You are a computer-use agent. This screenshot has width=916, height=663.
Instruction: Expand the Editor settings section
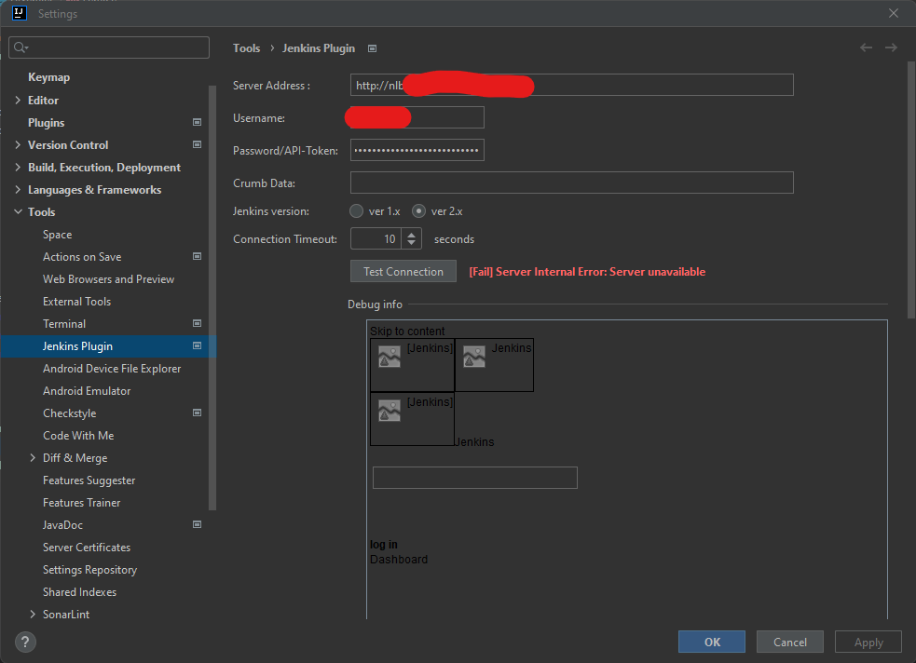pos(17,100)
